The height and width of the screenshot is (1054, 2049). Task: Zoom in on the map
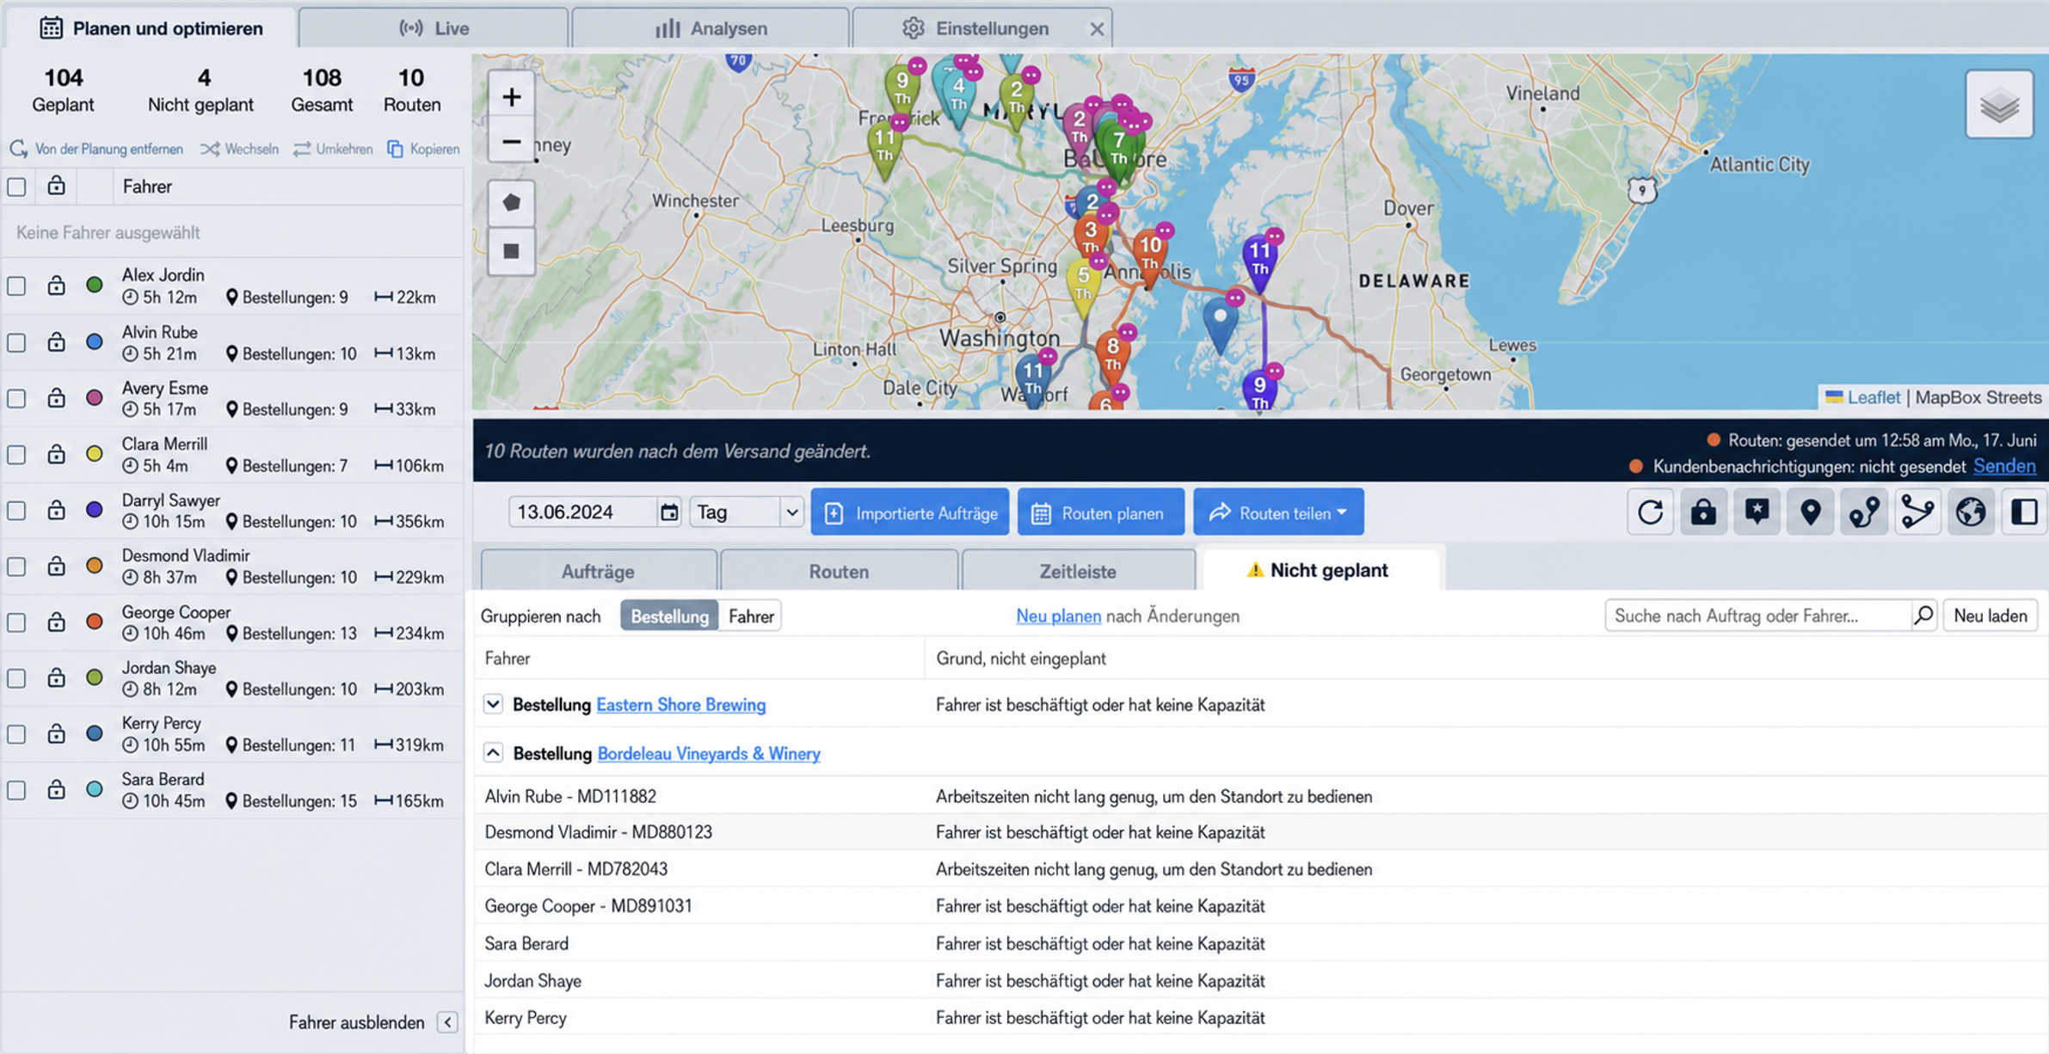(x=511, y=97)
